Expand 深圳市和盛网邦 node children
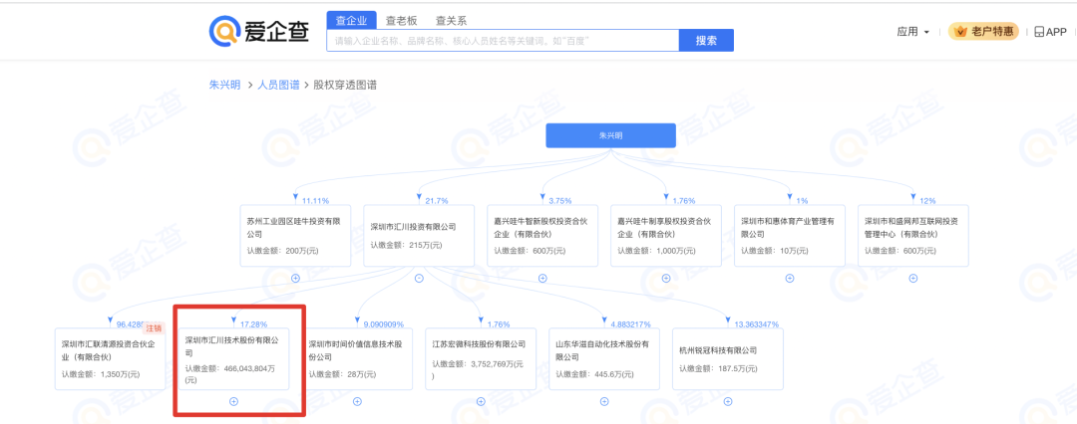This screenshot has height=424, width=1077. (912, 278)
